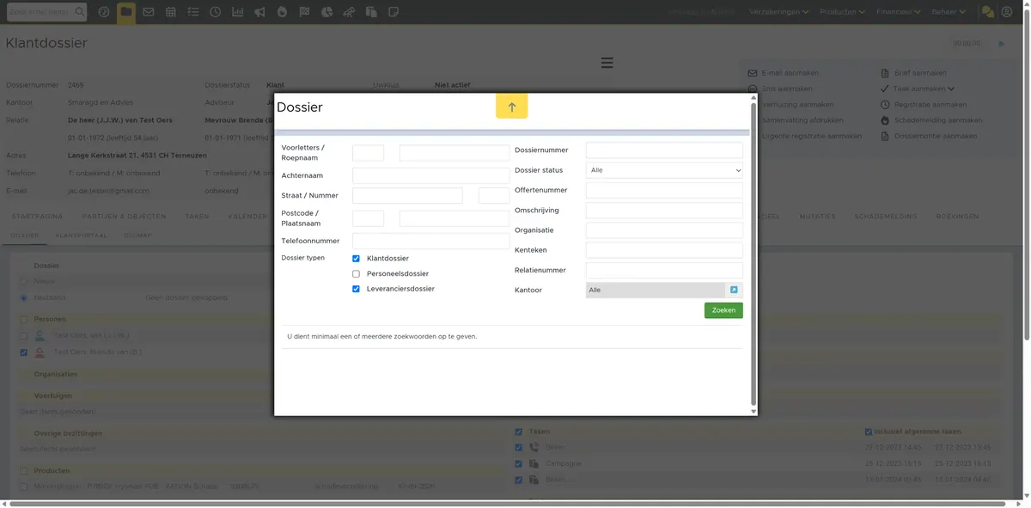
Task: Open the Dossier status dropdown
Action: pyautogui.click(x=664, y=170)
